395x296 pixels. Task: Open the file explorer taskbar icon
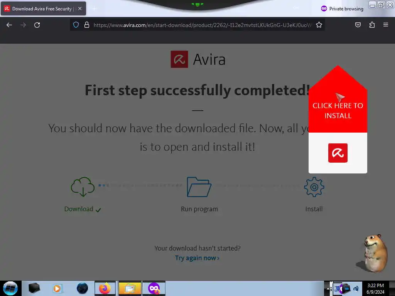click(x=130, y=288)
